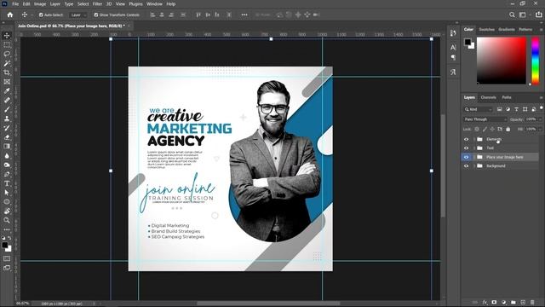Open the Search icon at top right

[x=512, y=14]
